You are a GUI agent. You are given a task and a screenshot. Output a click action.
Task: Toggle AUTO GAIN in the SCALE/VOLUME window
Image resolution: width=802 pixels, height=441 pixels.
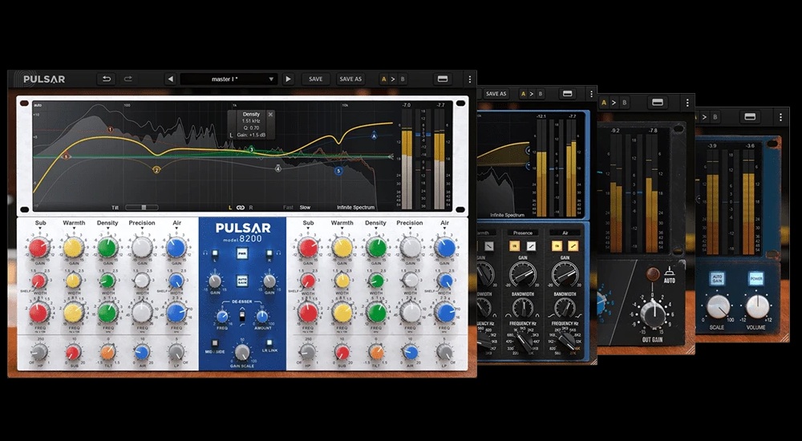pyautogui.click(x=716, y=279)
